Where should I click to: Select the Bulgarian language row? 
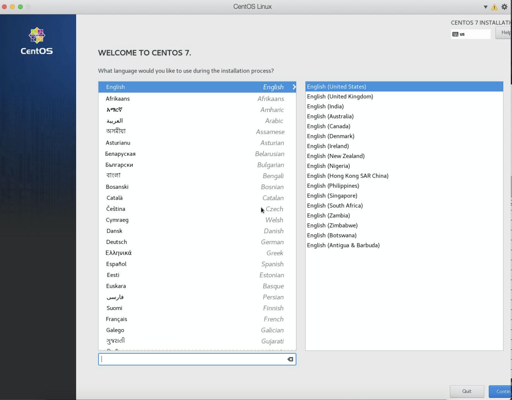point(197,165)
